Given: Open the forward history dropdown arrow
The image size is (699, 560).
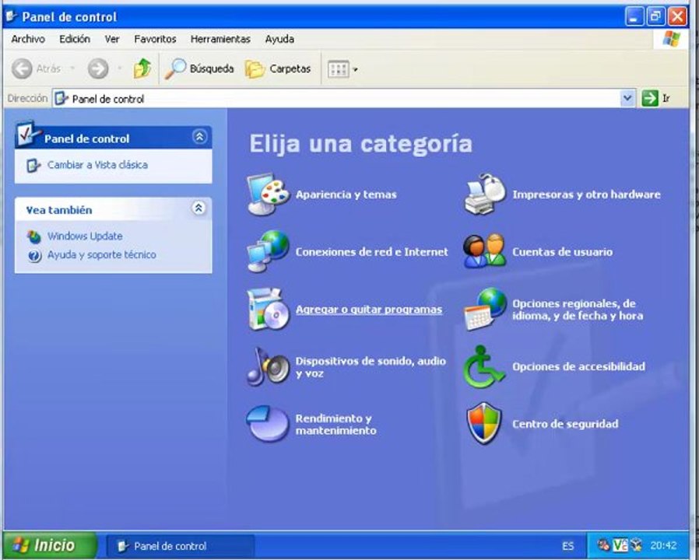Looking at the screenshot, I should tap(120, 68).
